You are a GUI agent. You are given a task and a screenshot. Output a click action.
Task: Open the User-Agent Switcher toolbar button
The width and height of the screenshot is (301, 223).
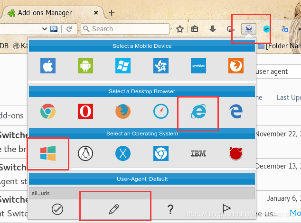pyautogui.click(x=249, y=29)
